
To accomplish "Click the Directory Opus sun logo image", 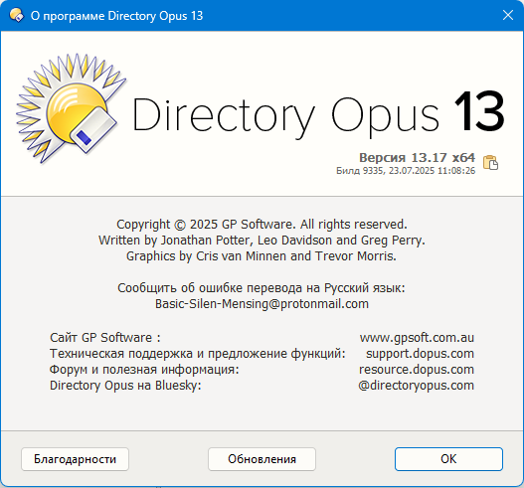I will pyautogui.click(x=72, y=109).
